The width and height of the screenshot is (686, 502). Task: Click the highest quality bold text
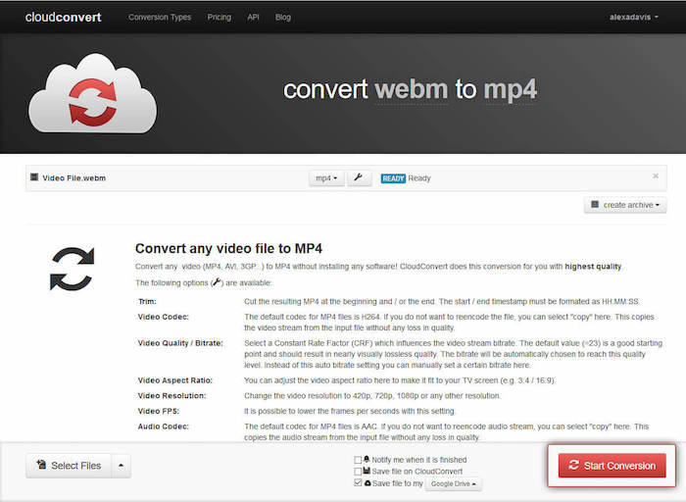593,267
